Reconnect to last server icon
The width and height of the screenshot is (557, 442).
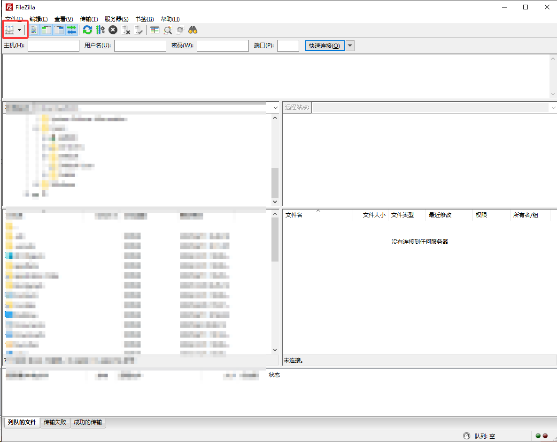pos(139,30)
